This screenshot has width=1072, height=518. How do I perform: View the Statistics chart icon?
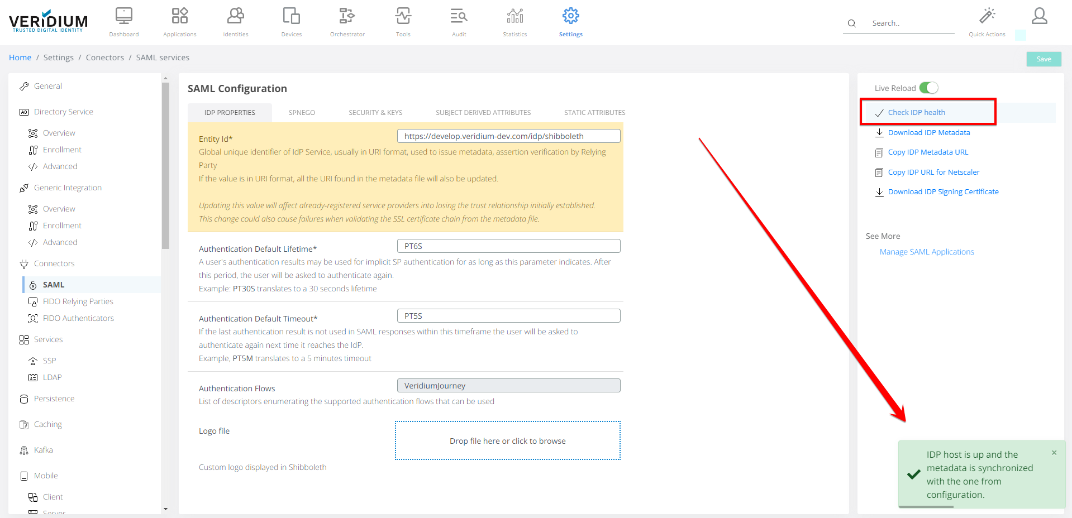click(x=514, y=17)
